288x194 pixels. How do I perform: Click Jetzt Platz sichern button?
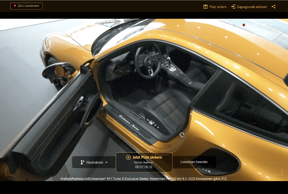tap(144, 162)
